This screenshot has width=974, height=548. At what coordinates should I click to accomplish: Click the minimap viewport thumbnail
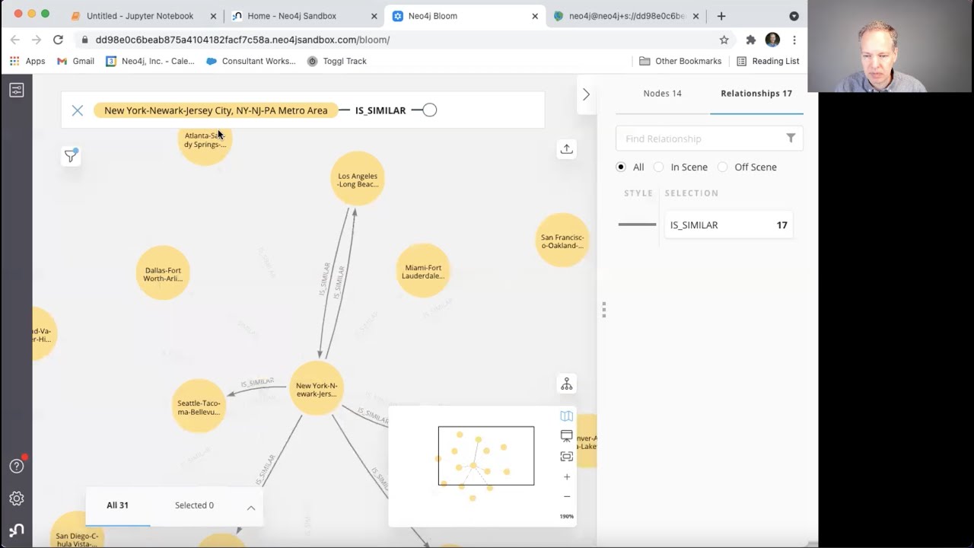coord(485,456)
